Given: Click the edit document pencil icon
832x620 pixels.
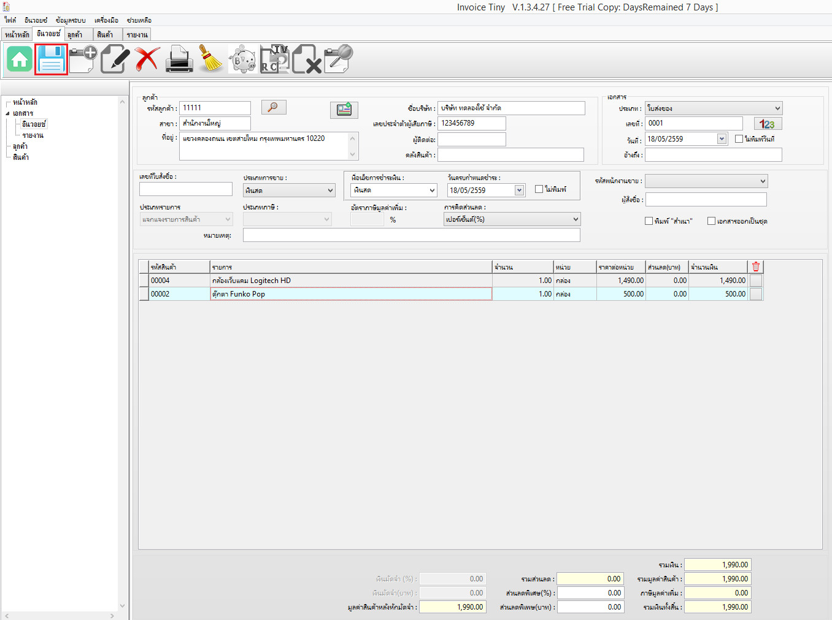Looking at the screenshot, I should [x=115, y=59].
